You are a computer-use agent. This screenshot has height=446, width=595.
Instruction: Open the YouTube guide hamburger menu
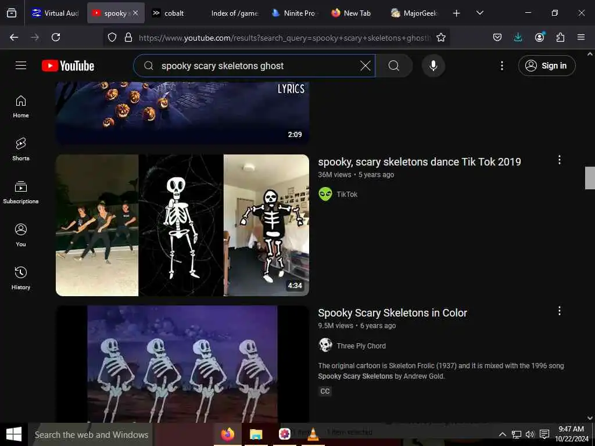click(21, 66)
